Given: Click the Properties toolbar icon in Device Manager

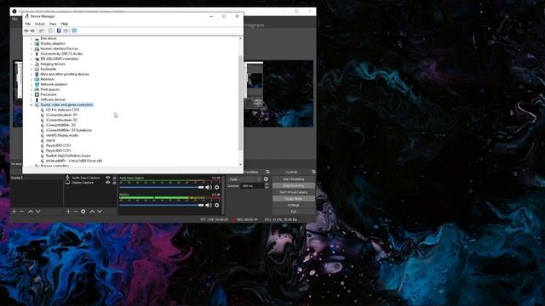Looking at the screenshot, I should [x=50, y=31].
